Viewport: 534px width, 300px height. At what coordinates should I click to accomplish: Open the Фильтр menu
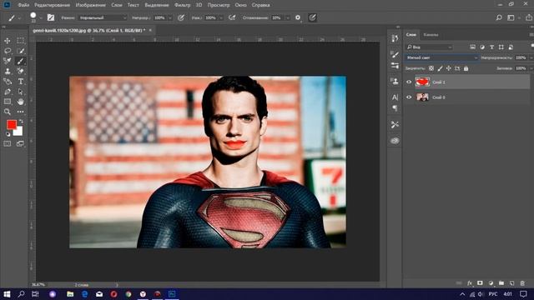pyautogui.click(x=182, y=5)
